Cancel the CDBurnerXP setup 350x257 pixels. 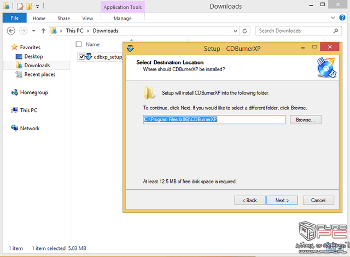coord(318,200)
